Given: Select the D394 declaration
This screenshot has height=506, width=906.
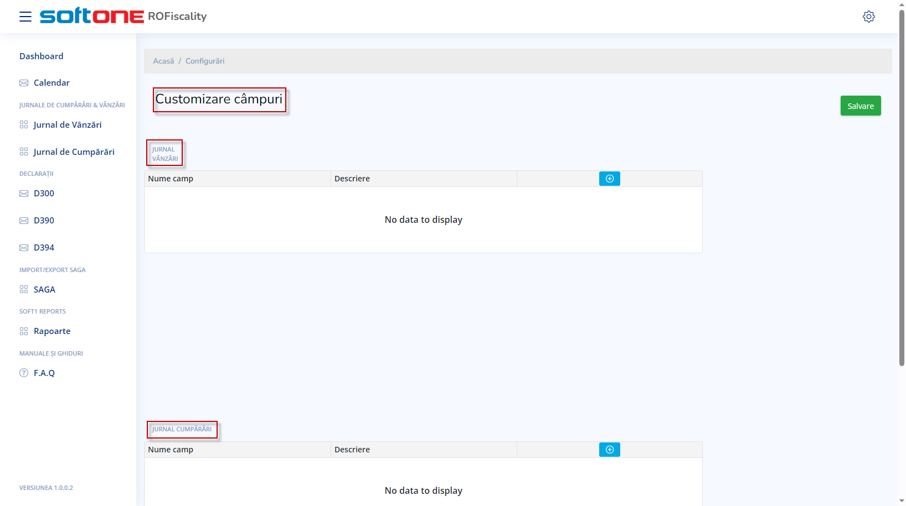Looking at the screenshot, I should pyautogui.click(x=44, y=248).
